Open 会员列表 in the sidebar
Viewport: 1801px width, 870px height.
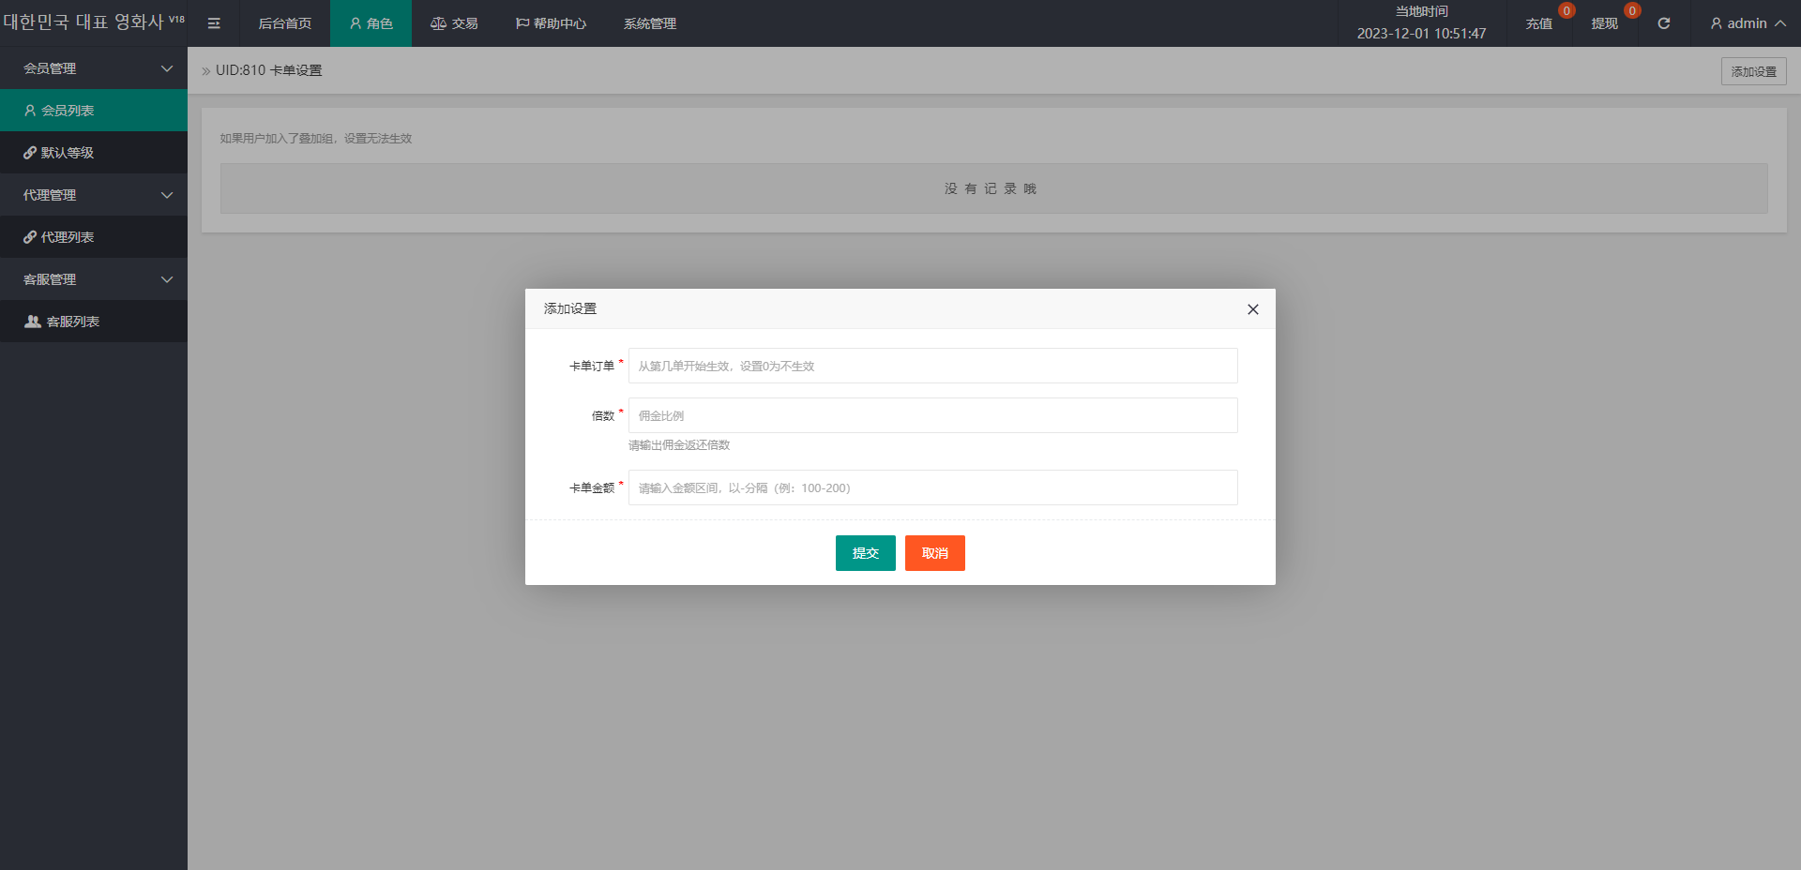(68, 111)
